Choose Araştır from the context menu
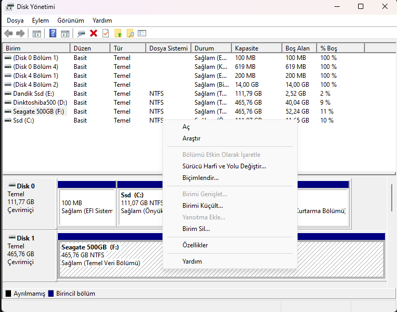This screenshot has width=397, height=312. (230, 138)
